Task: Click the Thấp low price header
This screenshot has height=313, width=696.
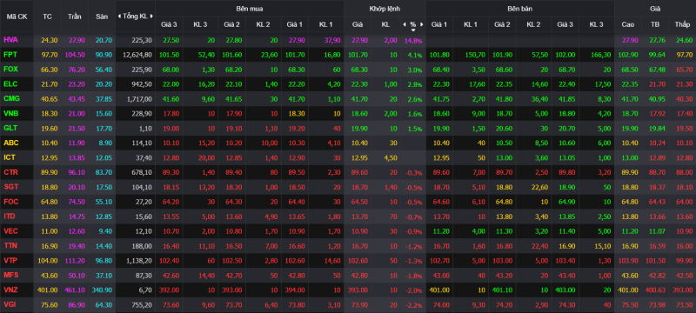Action: (x=682, y=24)
